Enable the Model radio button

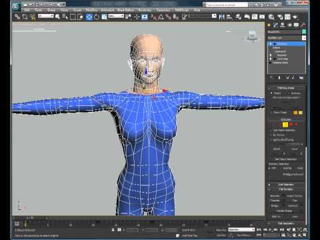tap(271, 93)
